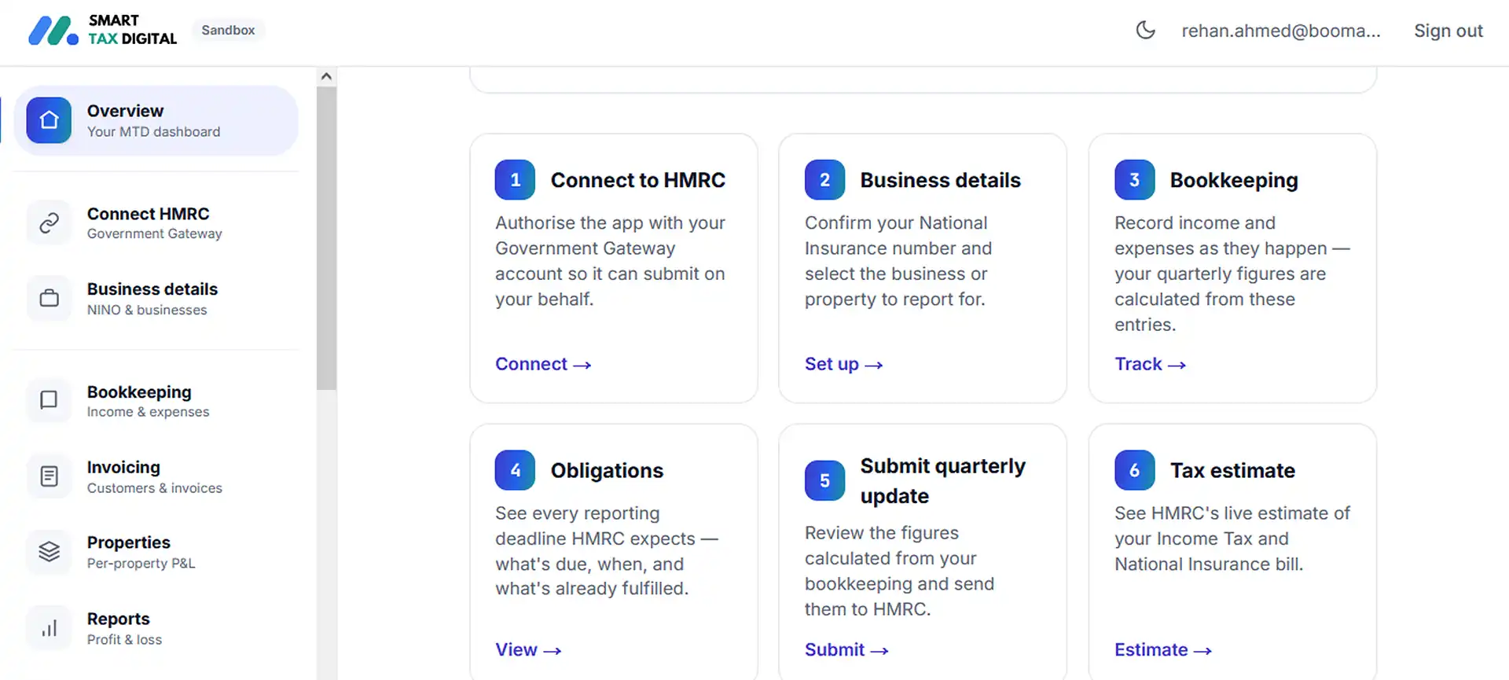Go to Overview MTD dashboard in sidebar
1509x680 pixels.
point(156,120)
